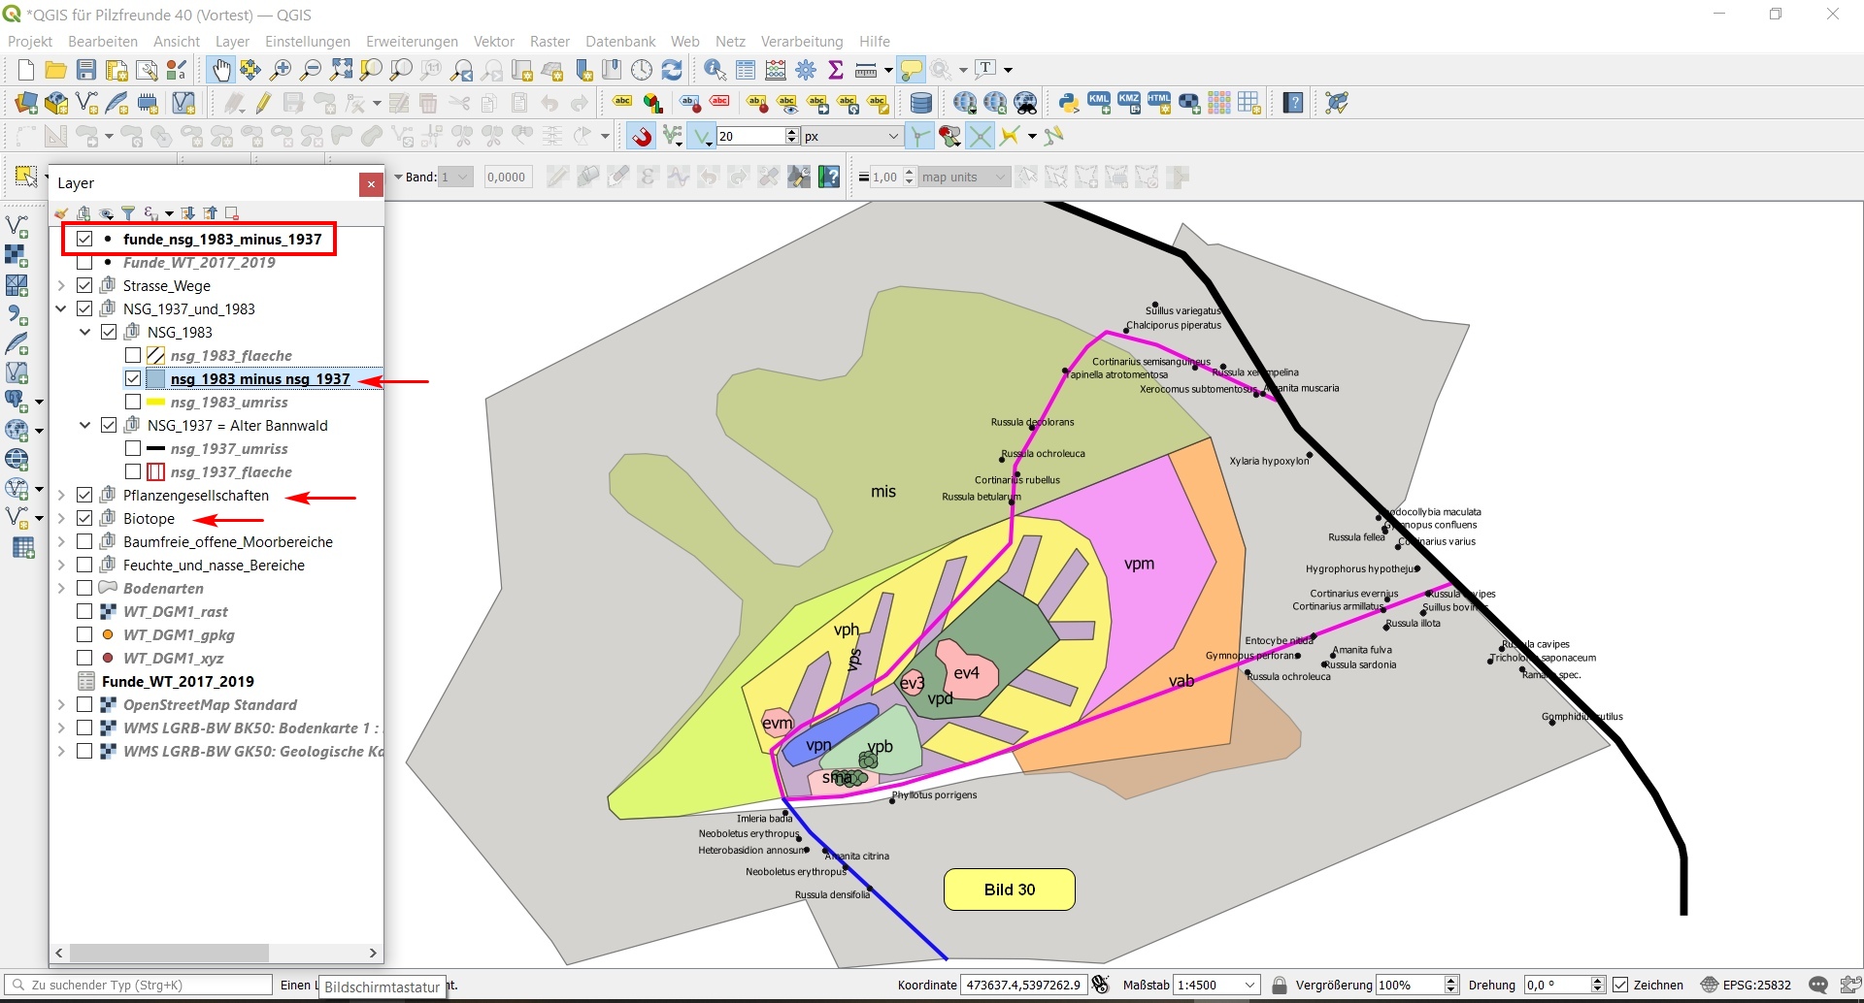Click the EPSG:25832 projection button
Viewport: 1864px width, 1003px height.
point(1746,986)
